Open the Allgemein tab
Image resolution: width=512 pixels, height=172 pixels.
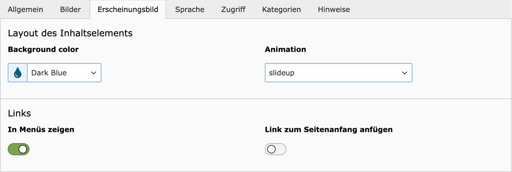click(x=26, y=9)
